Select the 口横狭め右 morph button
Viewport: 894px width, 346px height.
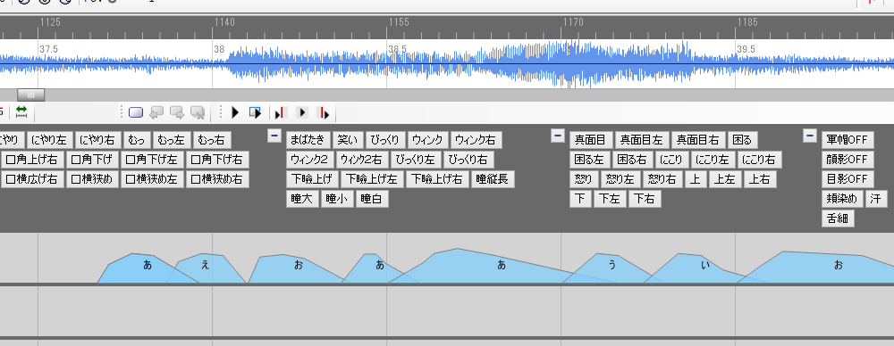[x=217, y=179]
